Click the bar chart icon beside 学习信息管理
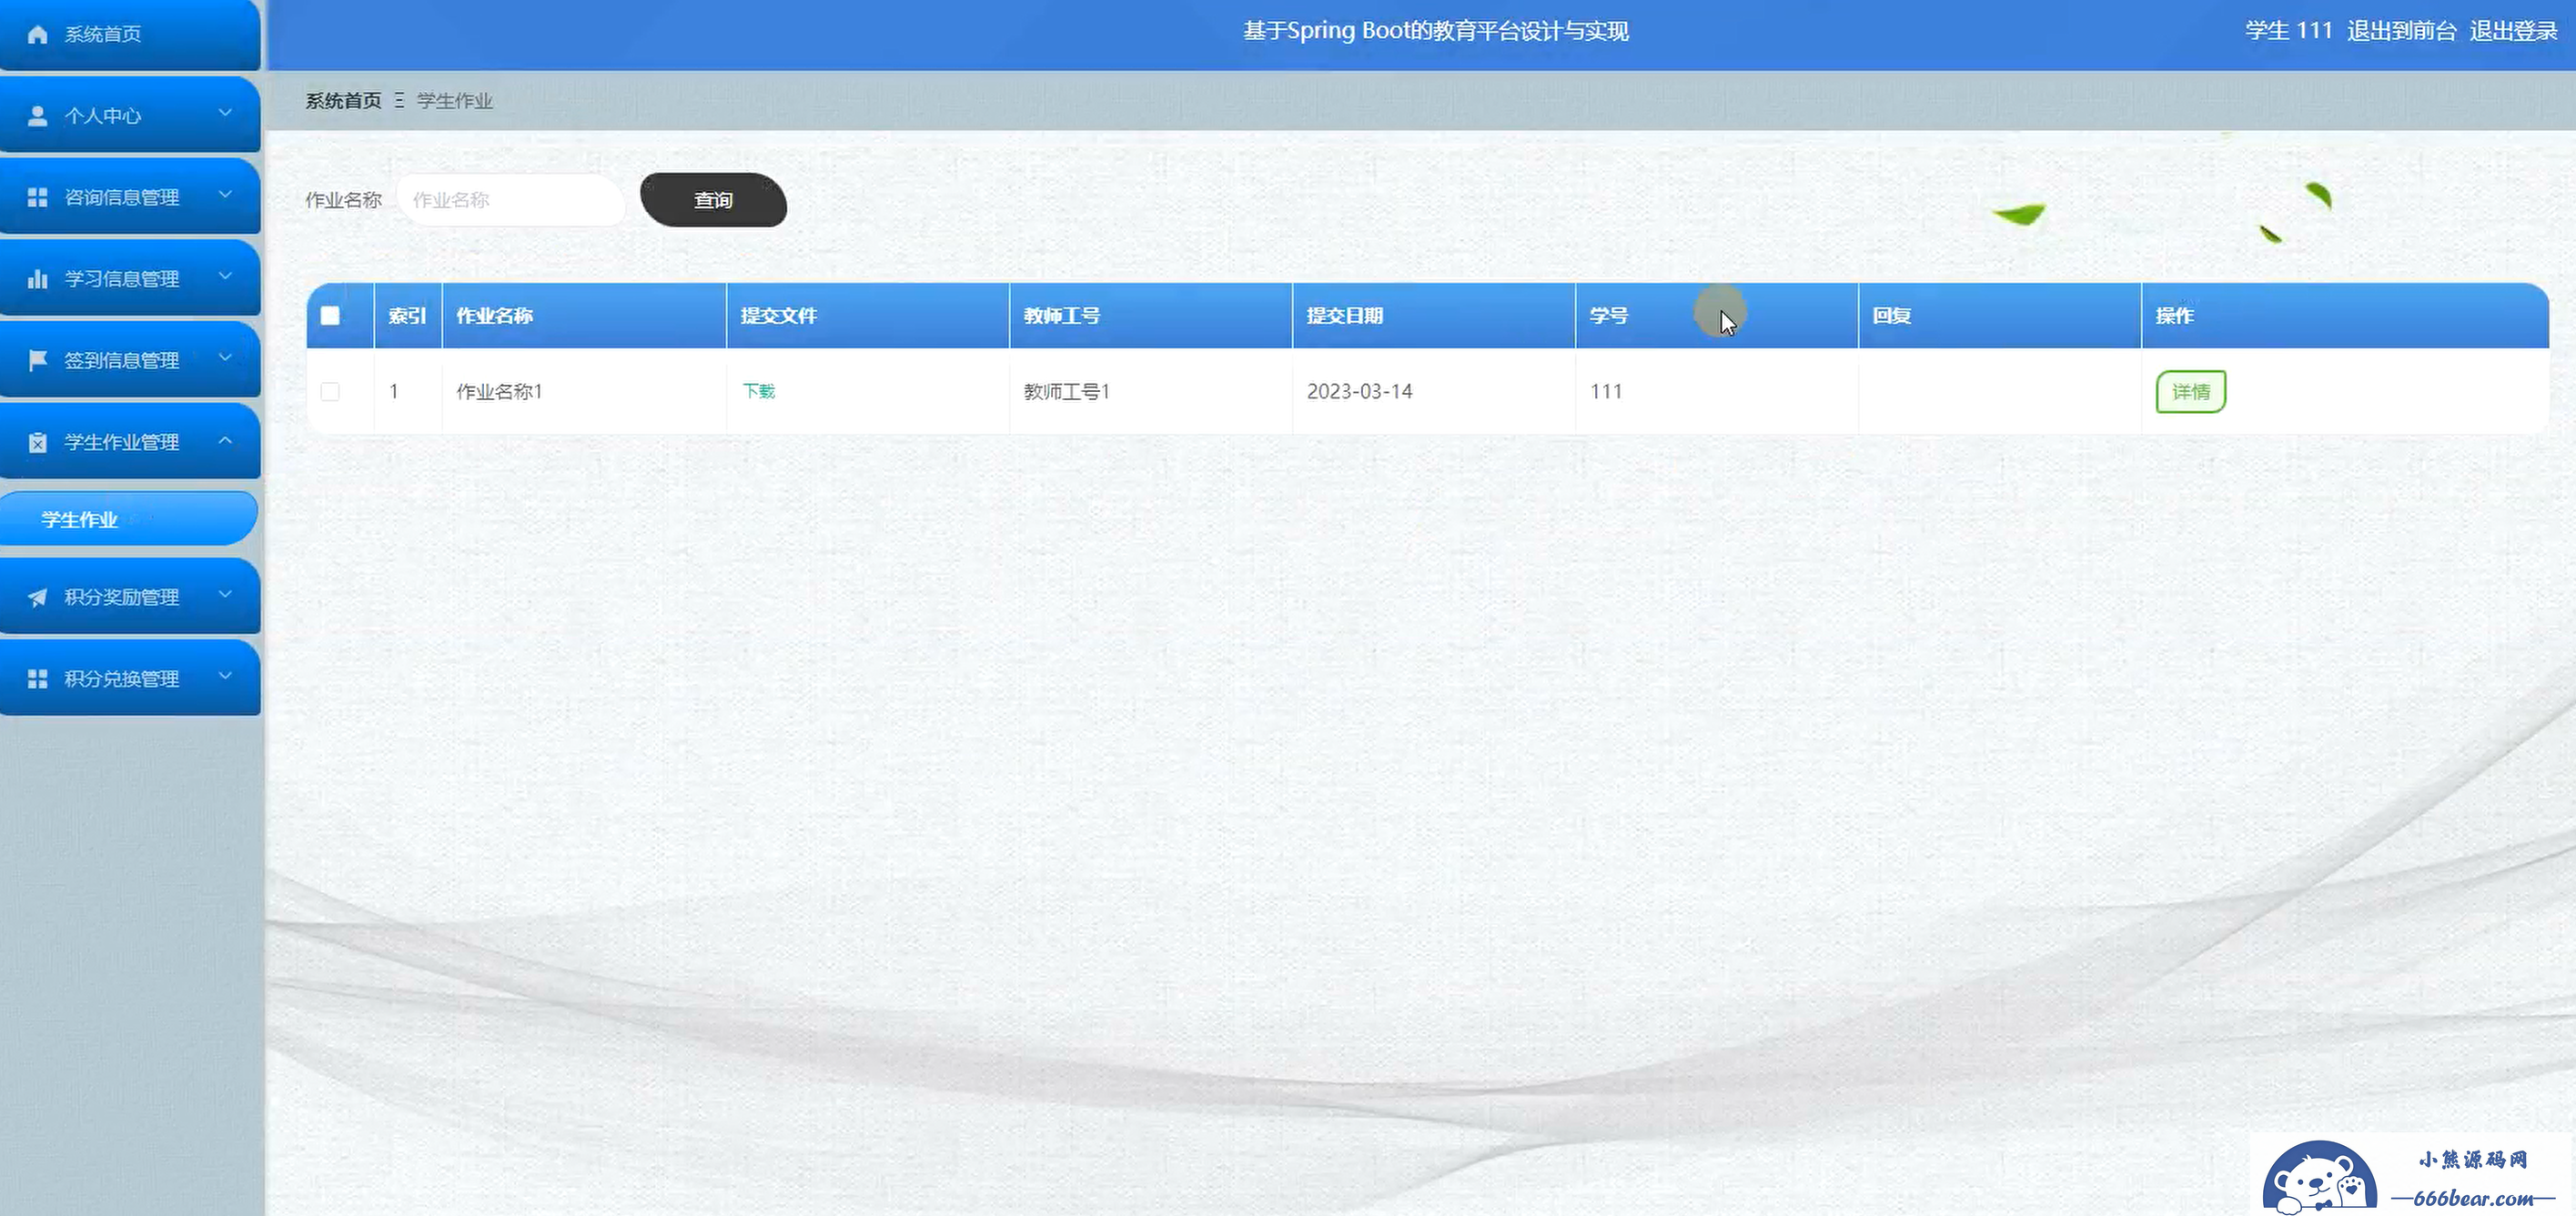Image resolution: width=2576 pixels, height=1216 pixels. [x=38, y=279]
